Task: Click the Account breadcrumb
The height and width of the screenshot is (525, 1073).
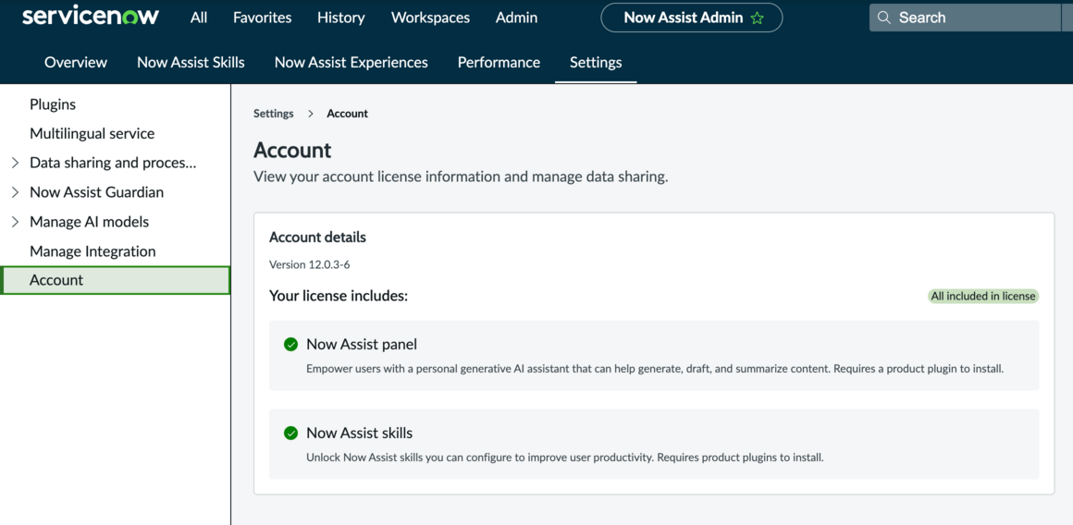Action: (x=348, y=114)
